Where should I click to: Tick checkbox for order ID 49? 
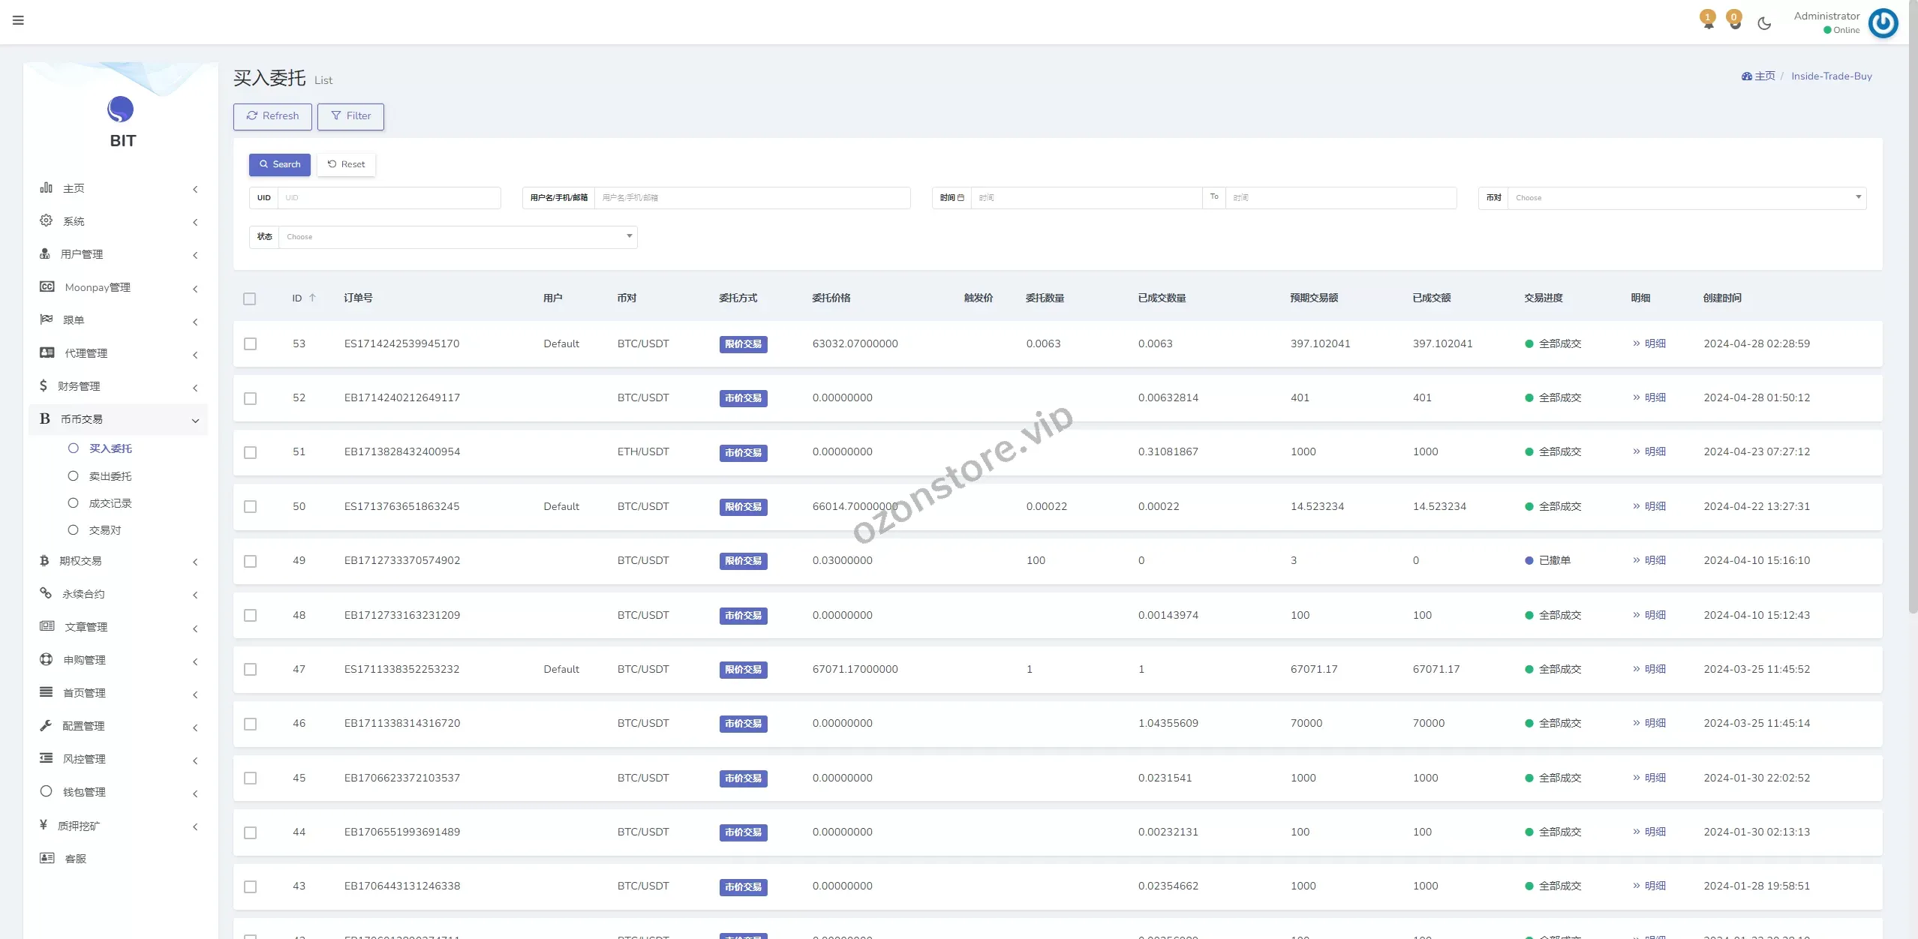coord(250,561)
